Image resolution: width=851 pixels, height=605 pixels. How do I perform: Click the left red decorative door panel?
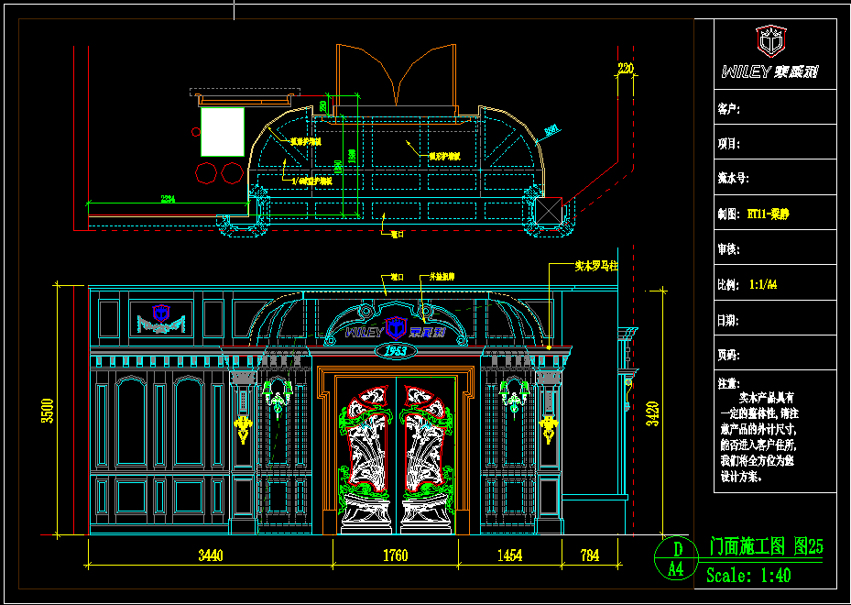tap(371, 438)
